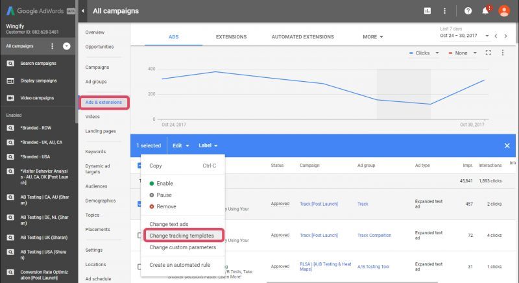Open the user account avatar

[503, 11]
